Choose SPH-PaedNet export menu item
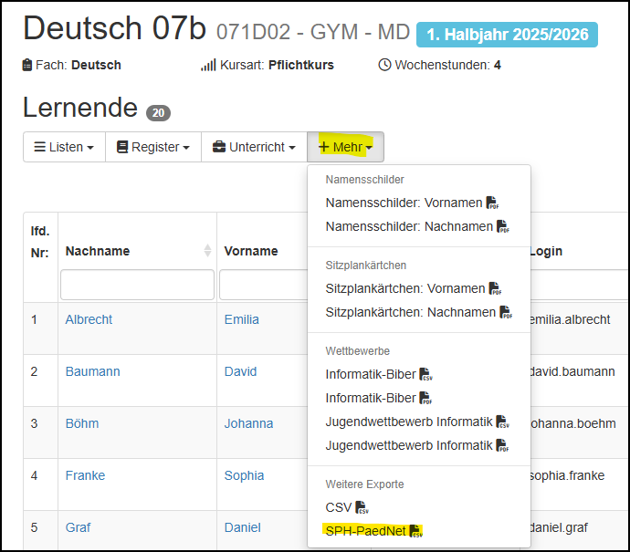The image size is (630, 552). [x=365, y=530]
